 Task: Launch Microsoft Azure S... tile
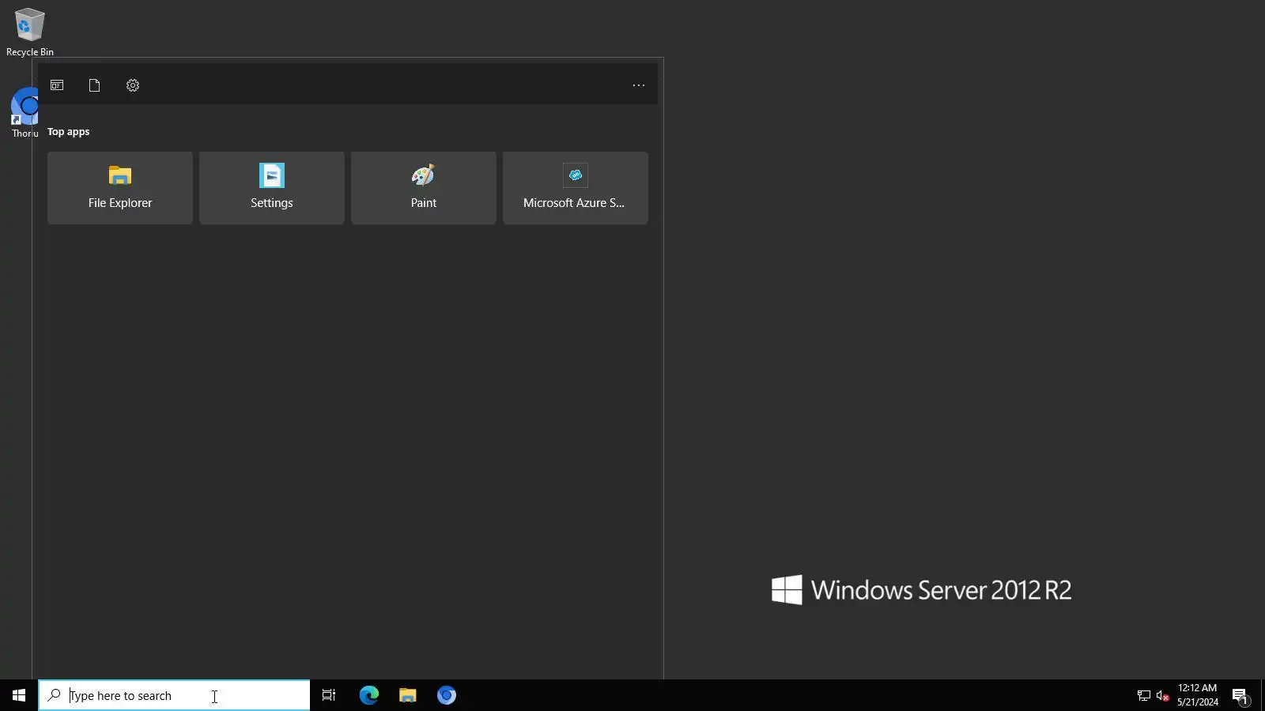click(576, 188)
